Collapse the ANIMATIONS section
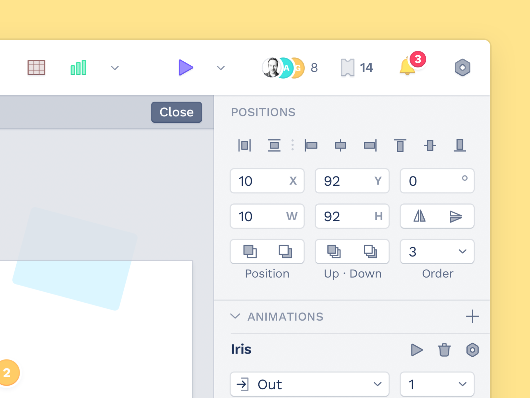 pyautogui.click(x=235, y=316)
